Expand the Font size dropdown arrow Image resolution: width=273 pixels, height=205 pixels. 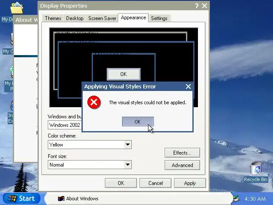point(128,165)
